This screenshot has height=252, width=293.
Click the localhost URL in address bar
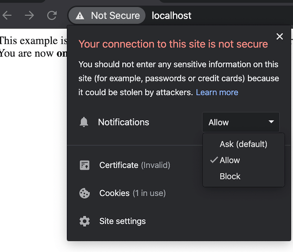click(171, 16)
